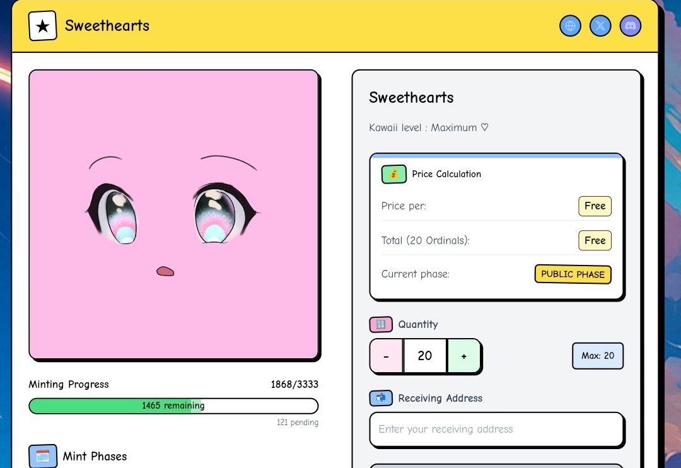Click the '121 pending' text
681x468 pixels.
point(298,423)
